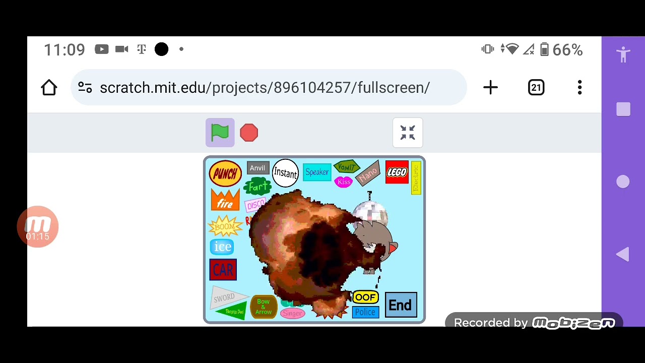Tap the cyan Speaker button
Viewport: 645px width, 363px height.
pos(316,172)
